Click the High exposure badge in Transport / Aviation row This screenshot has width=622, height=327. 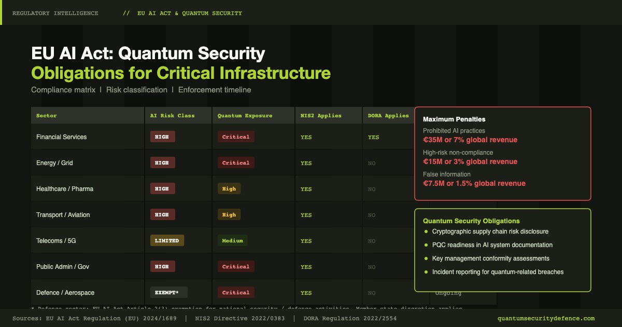pos(229,215)
